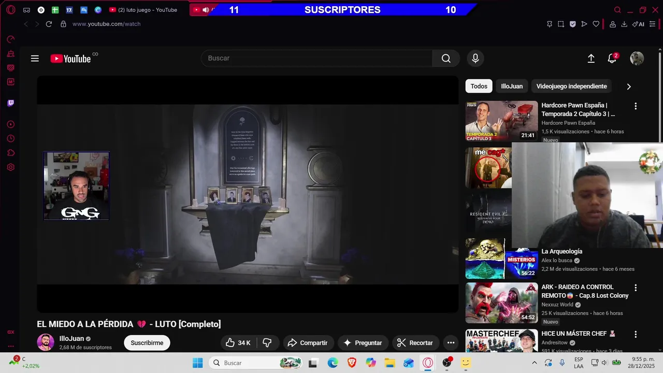Open the pinboard pin icon in toolbar
Image resolution: width=663 pixels, height=373 pixels.
coord(550,24)
